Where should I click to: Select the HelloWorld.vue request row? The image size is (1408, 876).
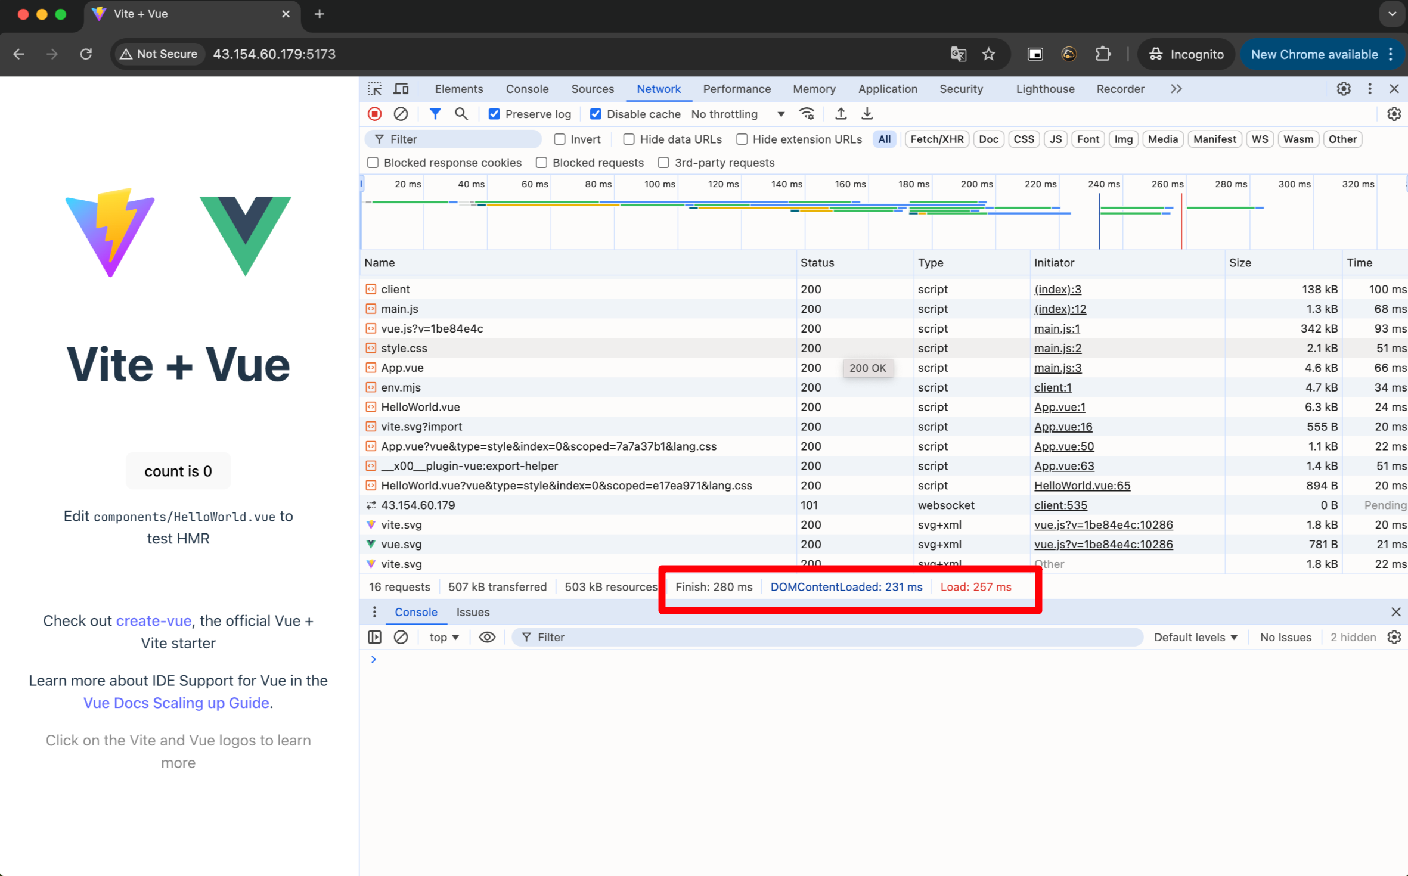click(x=883, y=407)
